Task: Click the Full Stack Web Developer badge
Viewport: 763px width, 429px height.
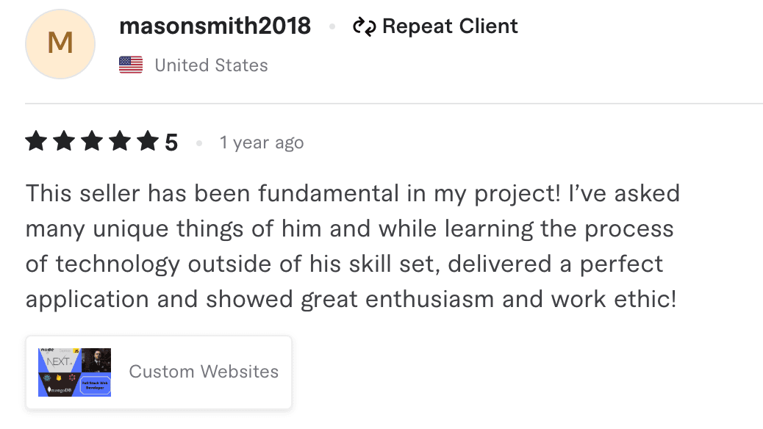Action: pyautogui.click(x=94, y=385)
